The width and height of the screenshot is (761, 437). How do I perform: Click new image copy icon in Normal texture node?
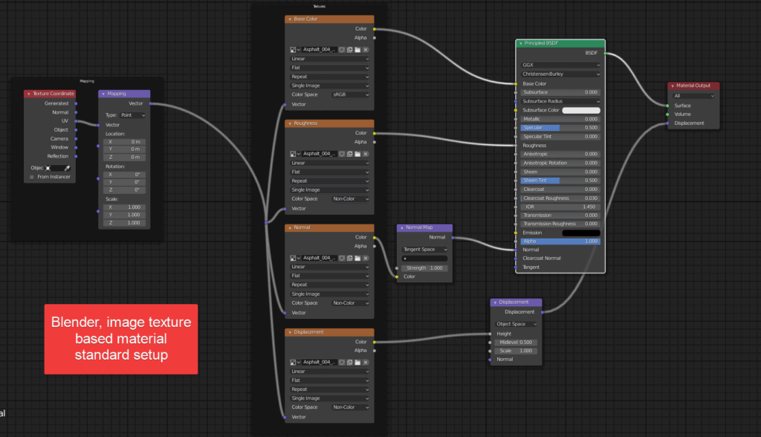point(350,258)
